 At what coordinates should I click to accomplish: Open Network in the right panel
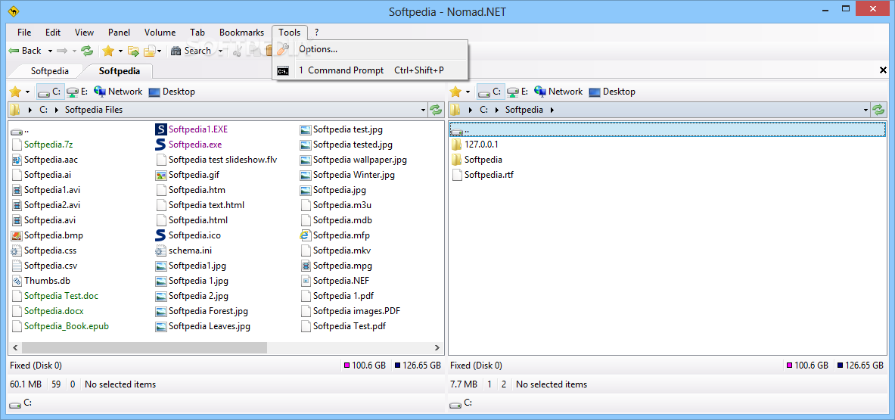click(558, 92)
